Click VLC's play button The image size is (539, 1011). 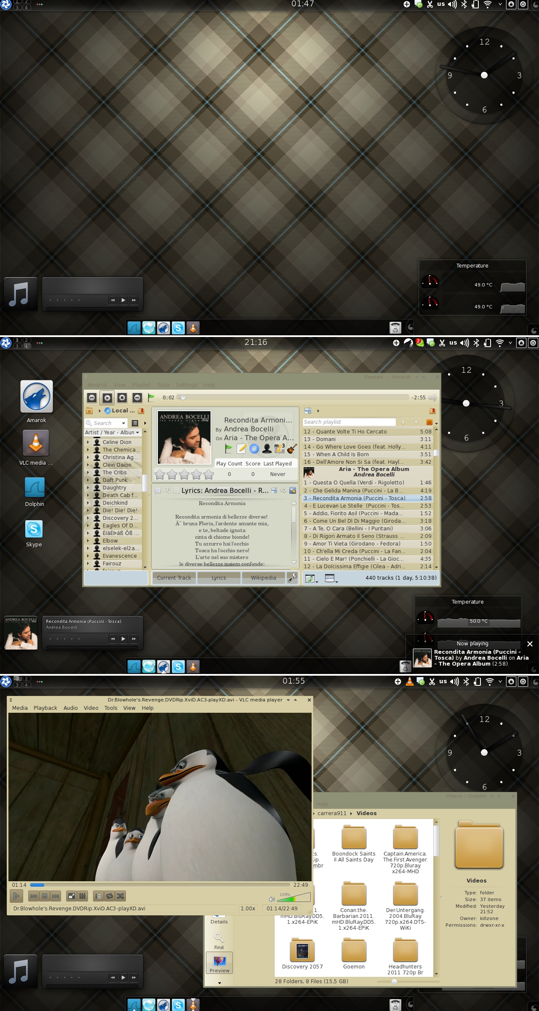tap(17, 896)
